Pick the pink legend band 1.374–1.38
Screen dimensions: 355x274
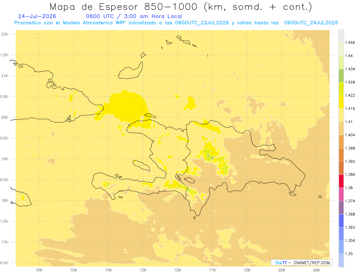[x=341, y=194]
